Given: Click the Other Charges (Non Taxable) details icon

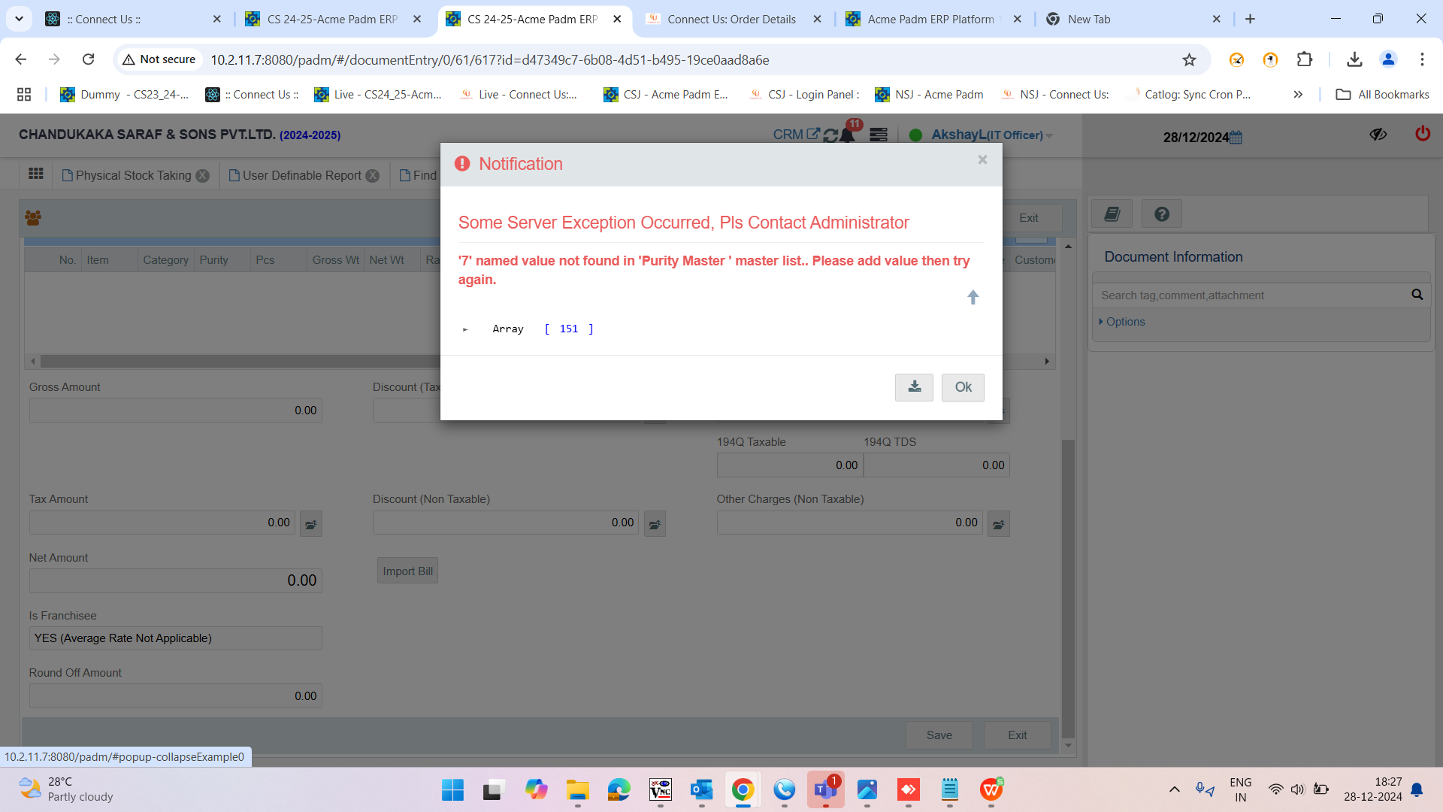Looking at the screenshot, I should [998, 524].
